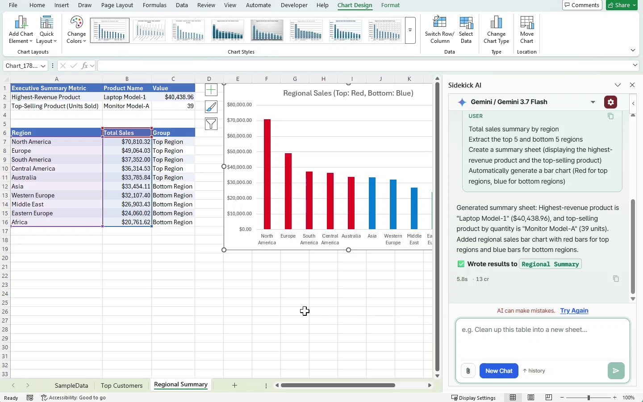643x402 pixels.
Task: Open Sidekick AI settings gear
Action: [610, 102]
